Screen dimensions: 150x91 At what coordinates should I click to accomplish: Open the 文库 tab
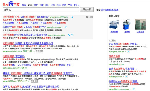click(70, 5)
